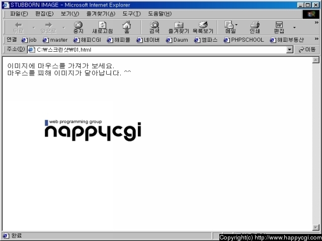
Task: Click the Forward (앞으로) toolbar icon
Action: point(48,27)
